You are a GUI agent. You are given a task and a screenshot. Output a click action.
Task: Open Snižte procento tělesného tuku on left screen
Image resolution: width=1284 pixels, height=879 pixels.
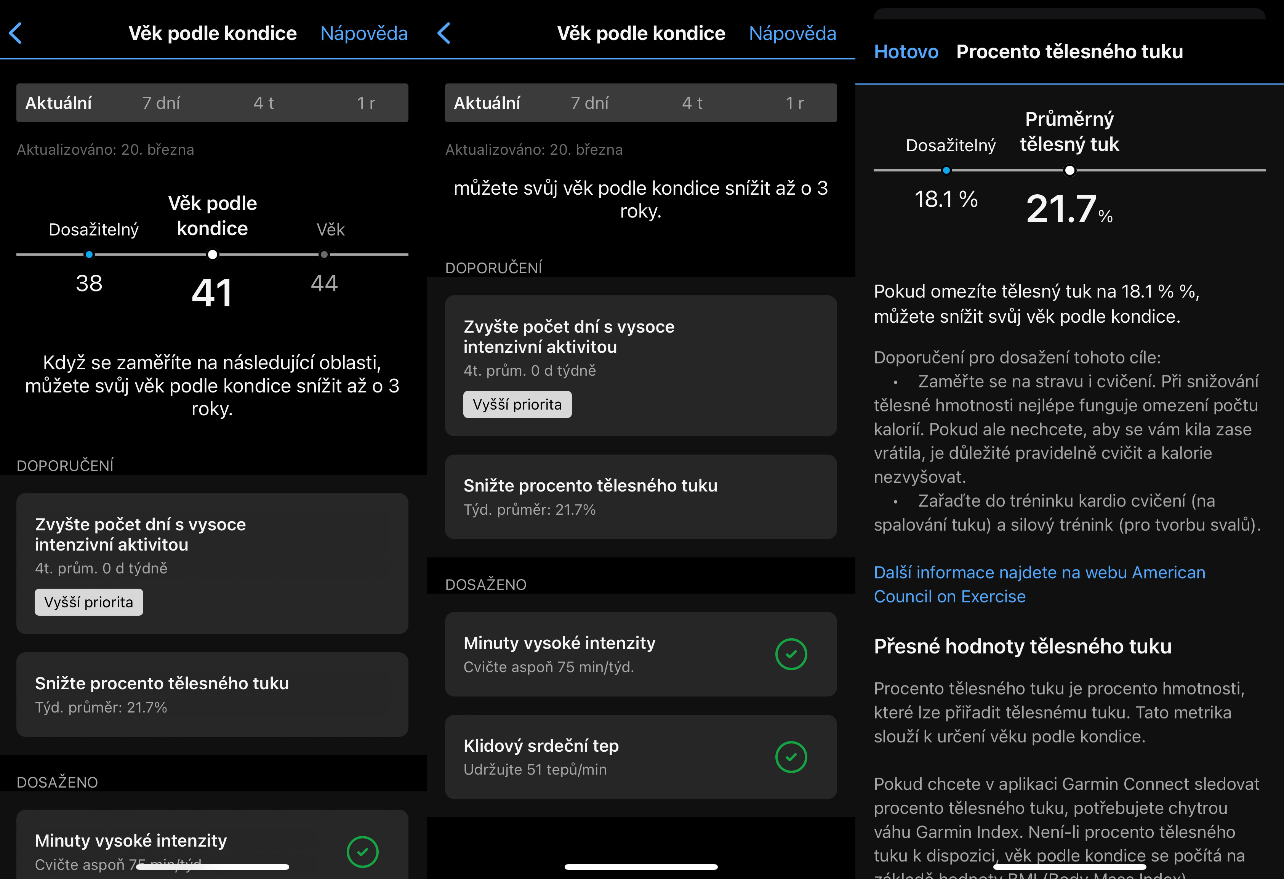(x=212, y=694)
